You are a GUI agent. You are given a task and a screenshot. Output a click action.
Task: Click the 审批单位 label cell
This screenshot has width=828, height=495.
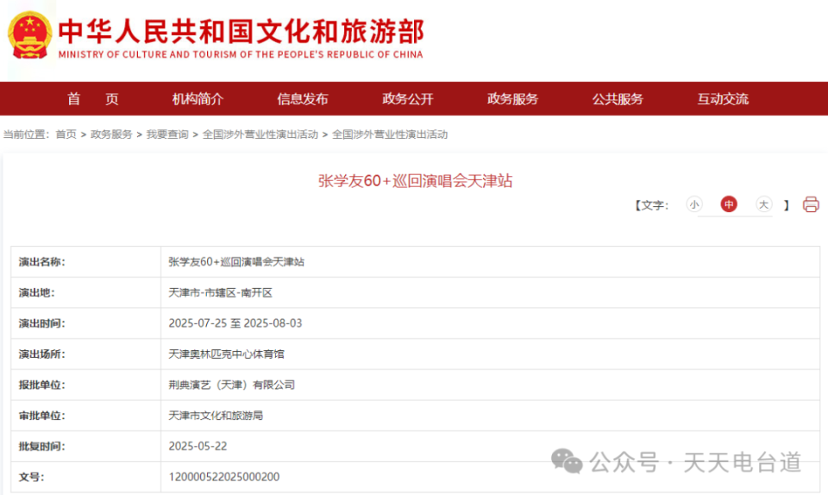pos(85,416)
